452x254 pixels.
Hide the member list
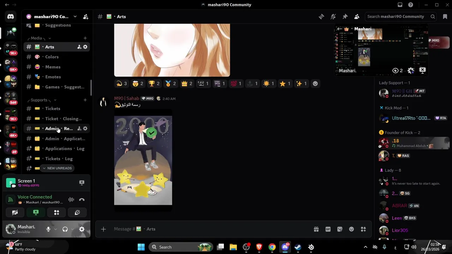click(x=357, y=17)
